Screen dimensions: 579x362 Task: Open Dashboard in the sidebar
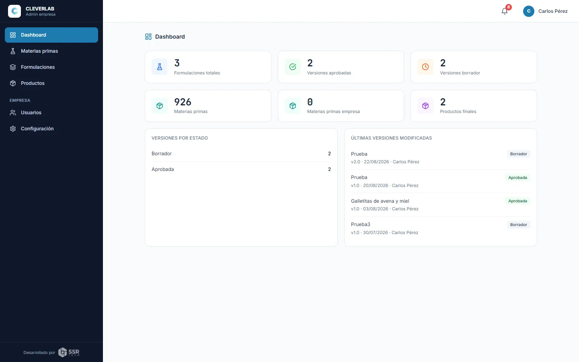tap(51, 35)
